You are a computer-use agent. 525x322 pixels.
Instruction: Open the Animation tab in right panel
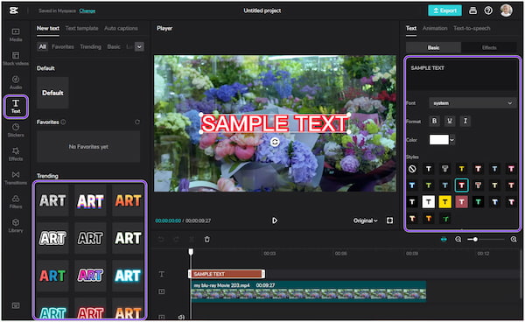[435, 29]
